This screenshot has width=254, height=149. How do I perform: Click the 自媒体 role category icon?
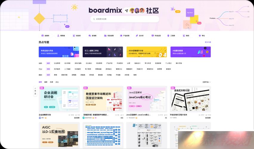click(x=42, y=36)
